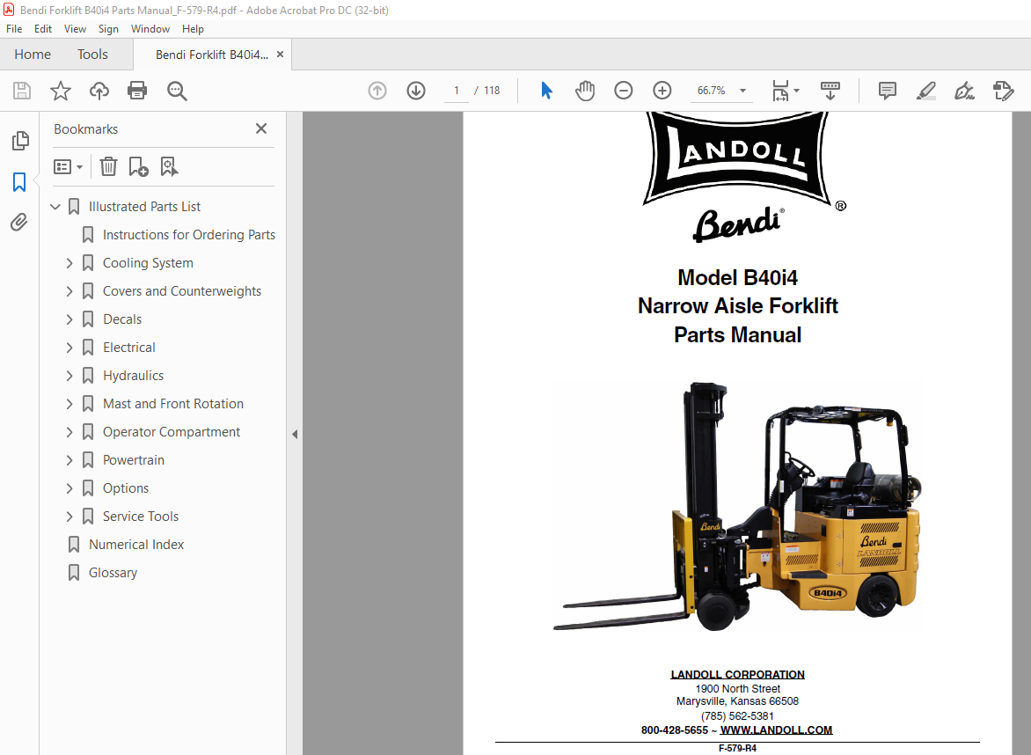Zoom in with plus button

click(x=662, y=91)
